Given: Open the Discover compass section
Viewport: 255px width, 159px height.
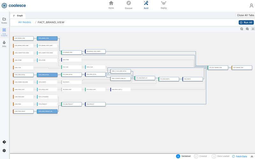Looking at the screenshot, I should click(128, 5).
